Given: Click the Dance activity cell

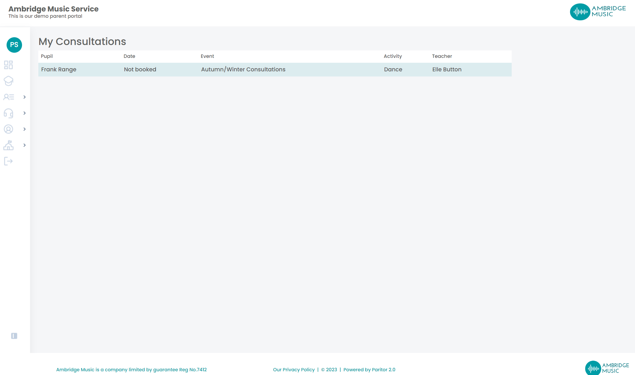Looking at the screenshot, I should click(x=393, y=69).
